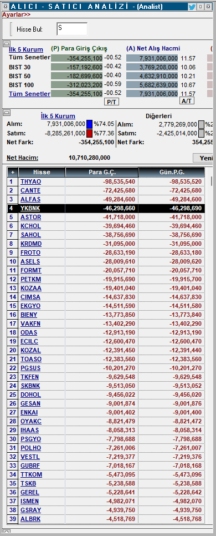Open the CIMSA stock link
216x536 pixels.
(x=30, y=297)
